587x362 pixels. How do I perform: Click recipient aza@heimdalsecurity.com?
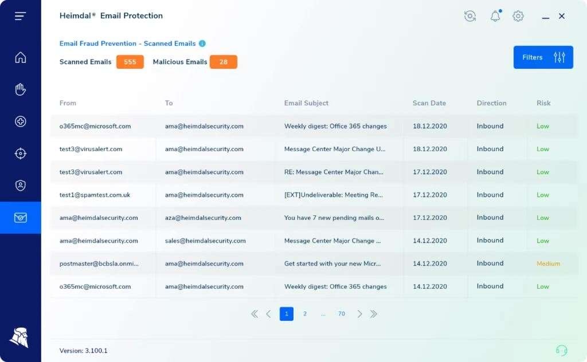click(203, 218)
